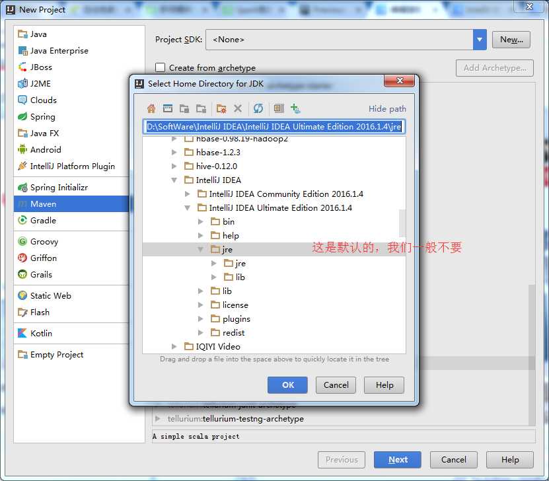This screenshot has height=481, width=549.
Task: Expand IntelliJ IDEA Community Edition folder
Action: click(188, 194)
